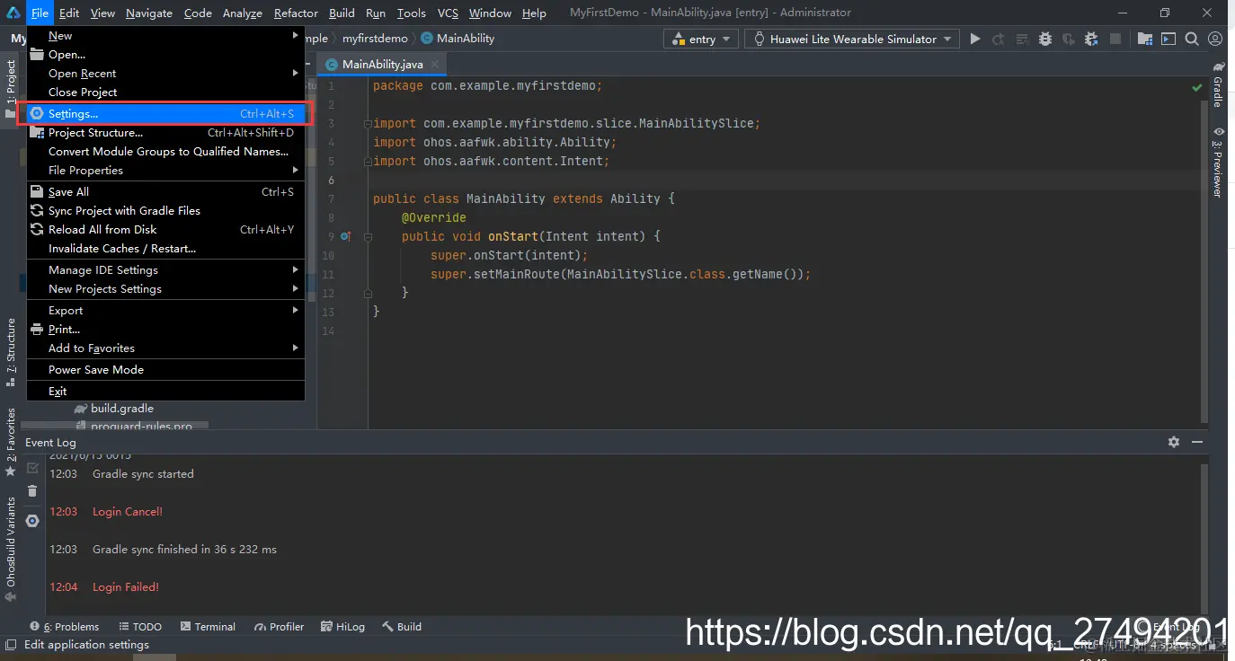Viewport: 1235px width, 661px height.
Task: Clear the Event Log with trash icon
Action: (x=32, y=490)
